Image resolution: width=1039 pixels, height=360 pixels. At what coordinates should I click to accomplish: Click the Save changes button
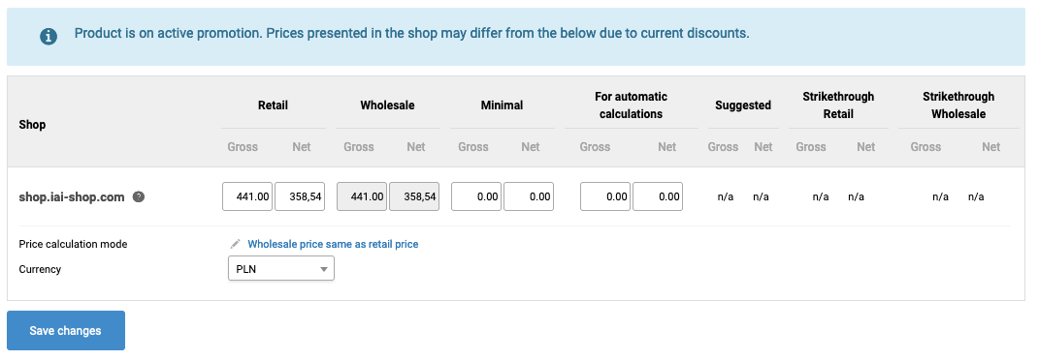(66, 330)
